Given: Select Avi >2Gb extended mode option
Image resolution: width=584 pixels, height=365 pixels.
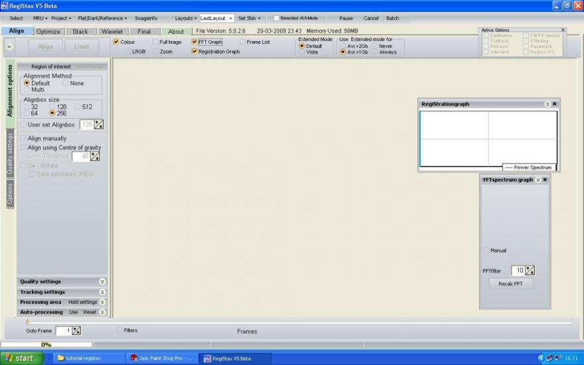Looking at the screenshot, I should 342,46.
